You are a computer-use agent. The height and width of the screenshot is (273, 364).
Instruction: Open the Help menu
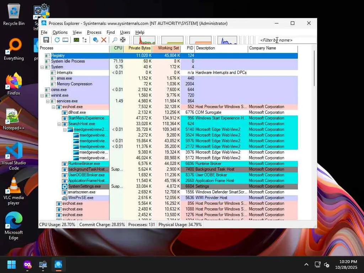click(x=140, y=32)
